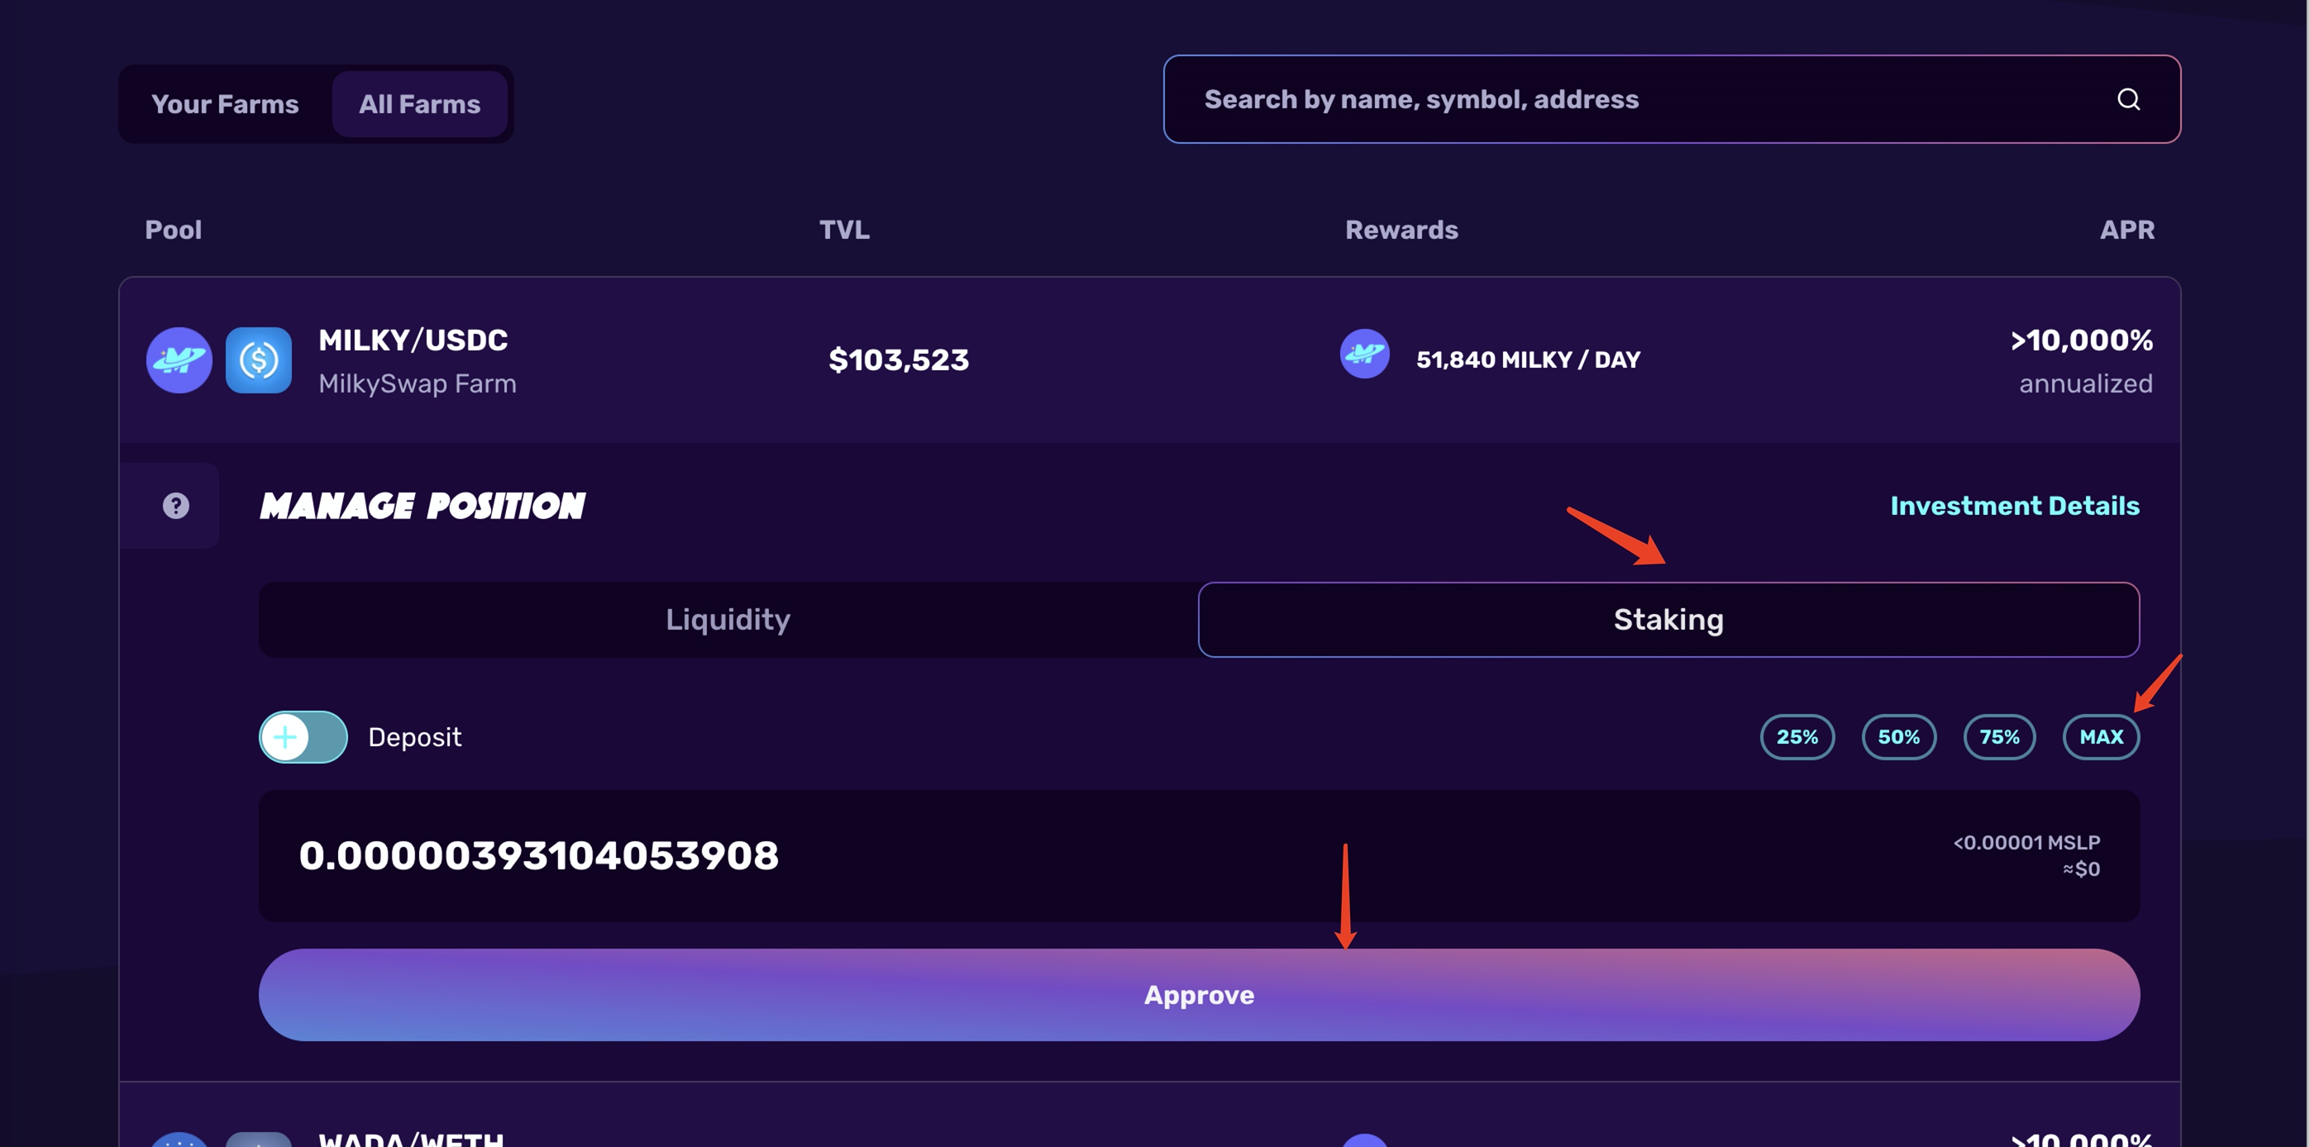Select the All Farms tab
This screenshot has width=2310, height=1147.
point(420,104)
